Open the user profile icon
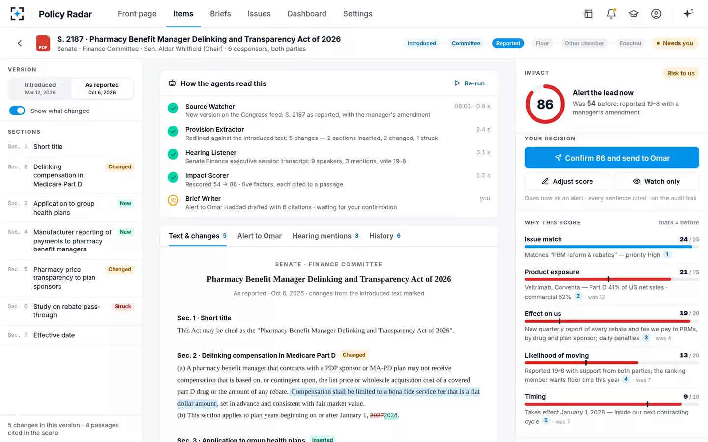 click(x=656, y=14)
